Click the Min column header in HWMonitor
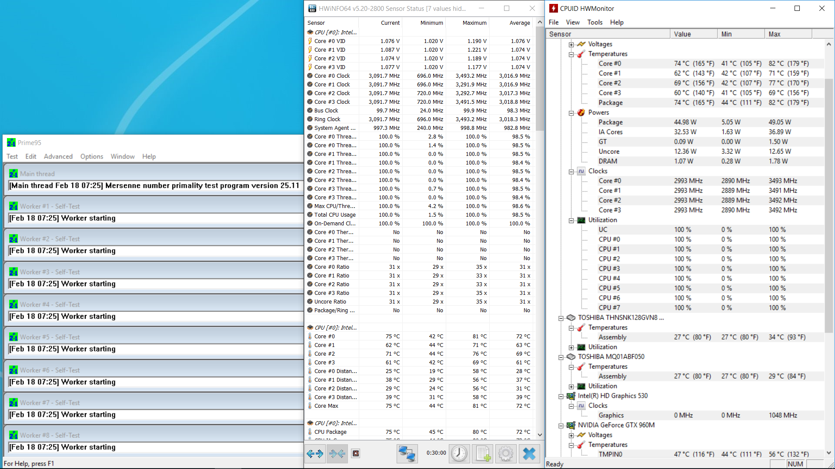 pyautogui.click(x=741, y=34)
